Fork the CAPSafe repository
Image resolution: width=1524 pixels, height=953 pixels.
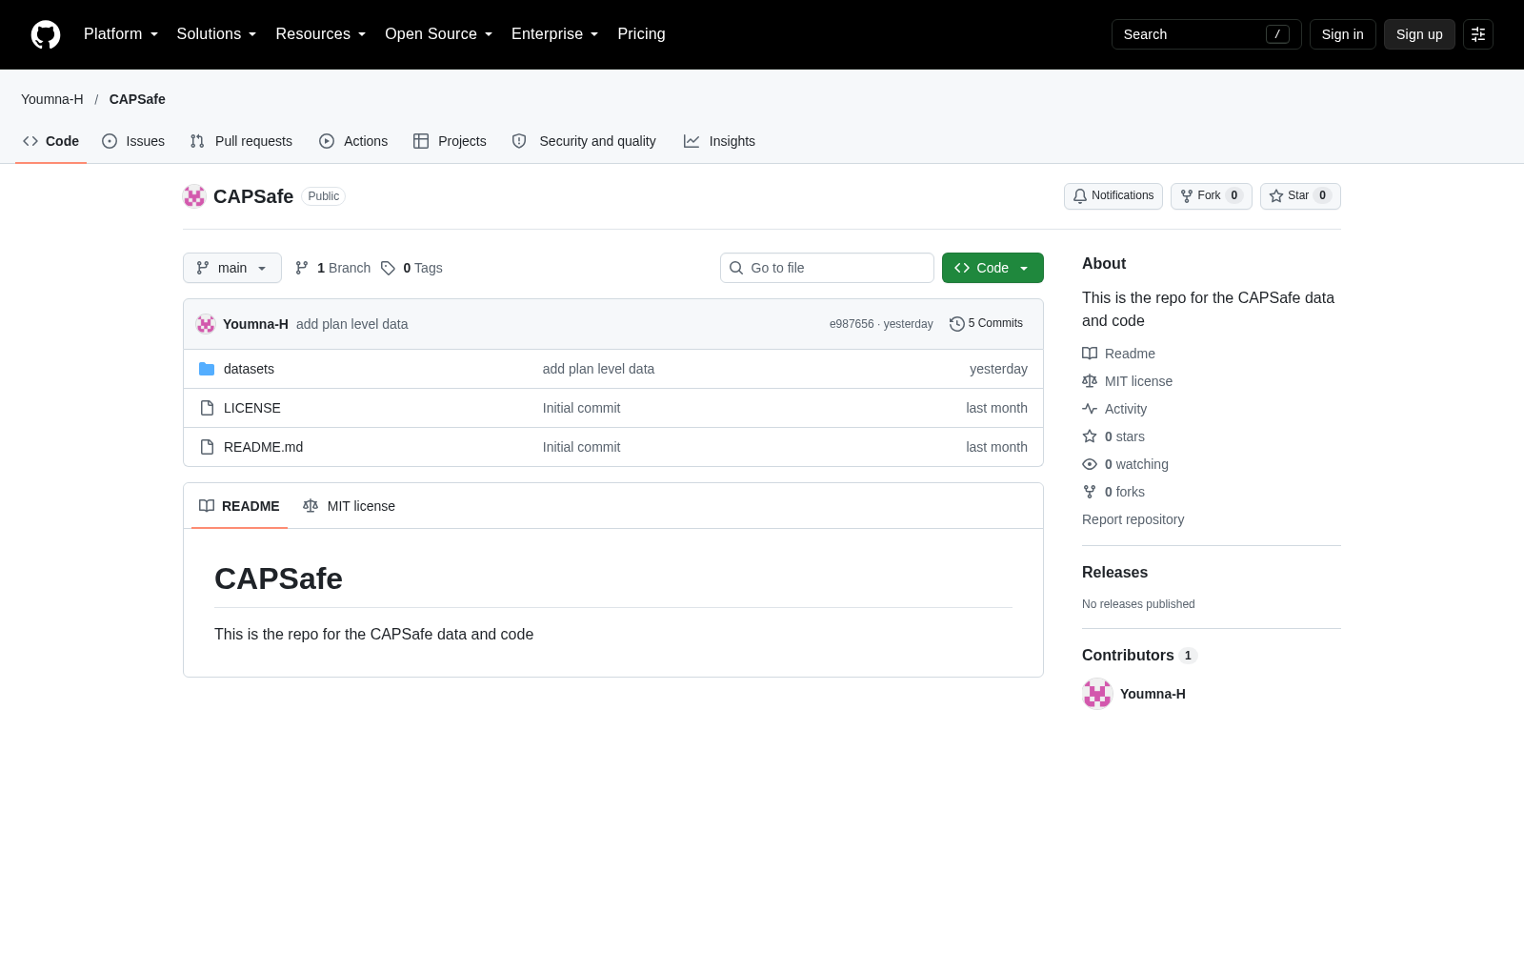[1211, 196]
